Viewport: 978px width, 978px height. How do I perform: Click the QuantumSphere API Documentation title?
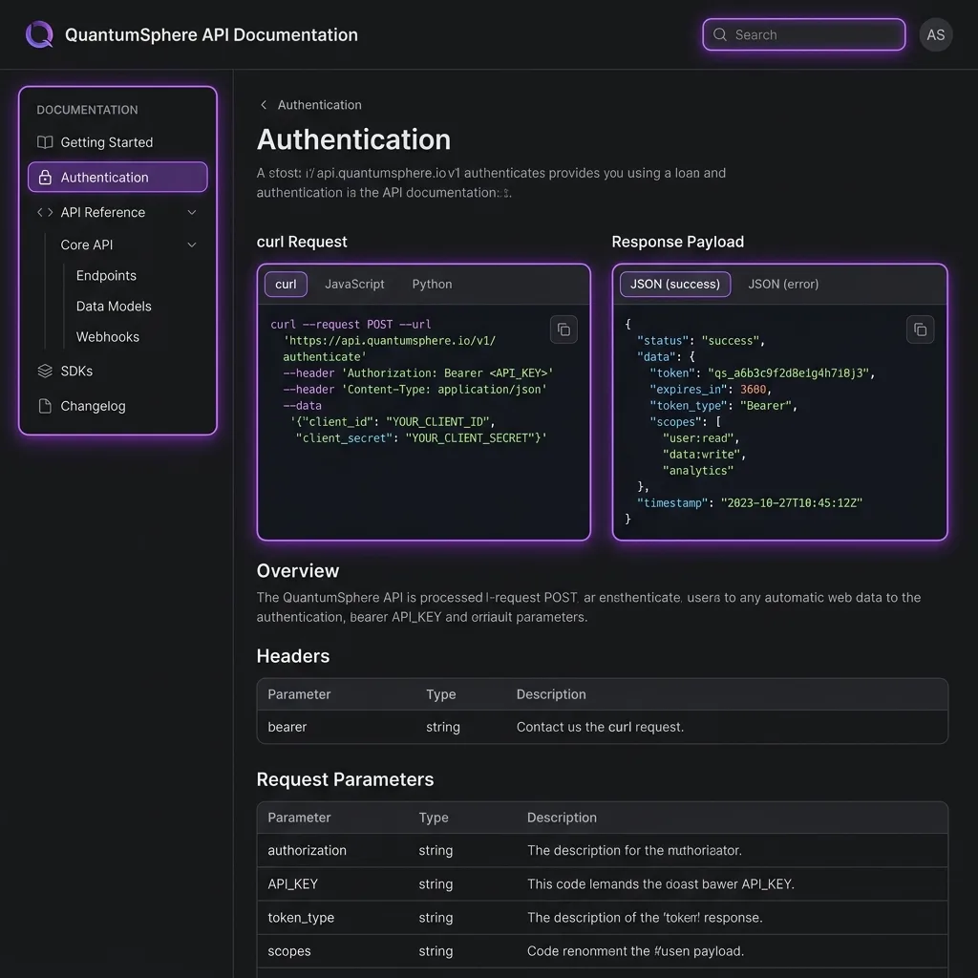tap(211, 35)
